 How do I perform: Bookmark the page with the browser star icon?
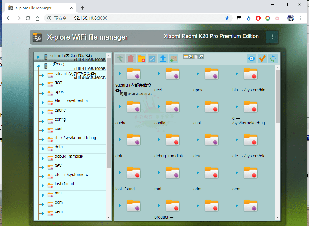pyautogui.click(x=227, y=18)
